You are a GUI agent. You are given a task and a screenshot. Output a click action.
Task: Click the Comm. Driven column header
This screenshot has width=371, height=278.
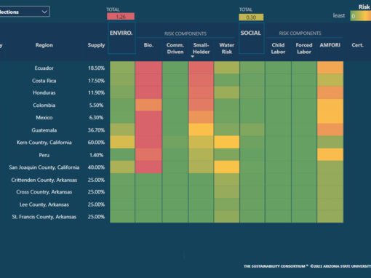pyautogui.click(x=175, y=48)
